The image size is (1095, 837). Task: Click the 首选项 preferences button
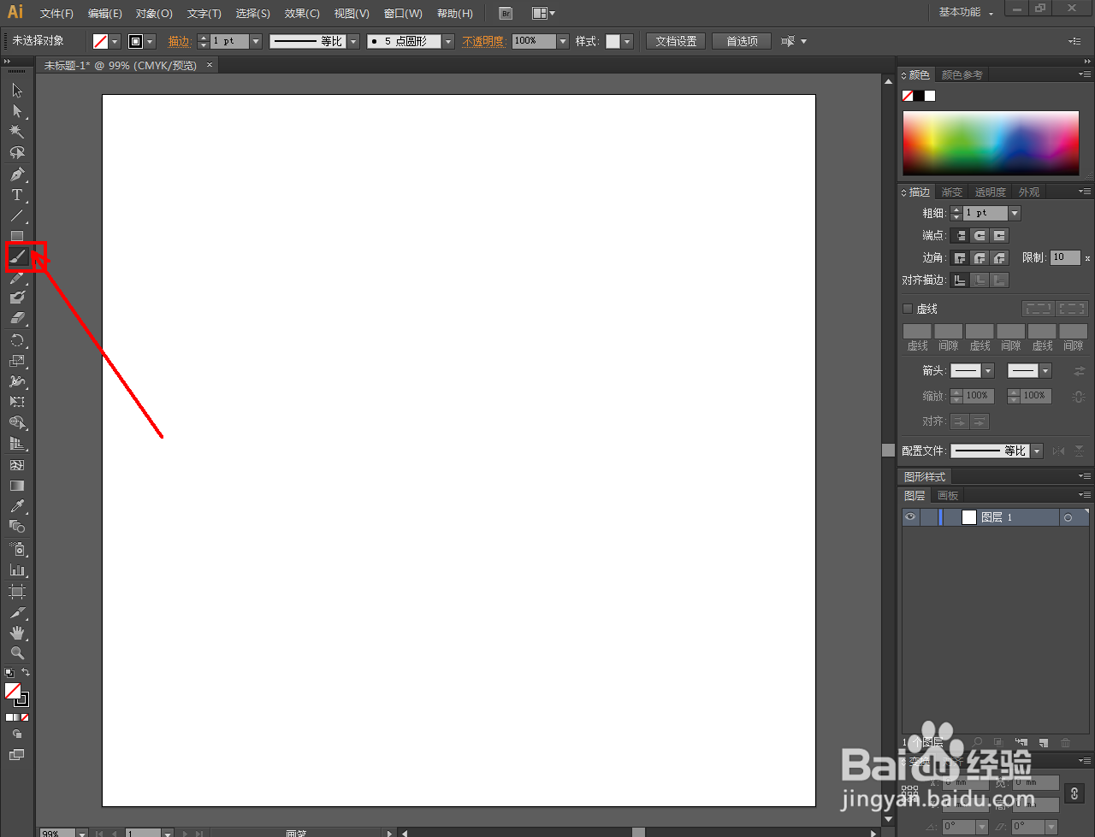742,41
